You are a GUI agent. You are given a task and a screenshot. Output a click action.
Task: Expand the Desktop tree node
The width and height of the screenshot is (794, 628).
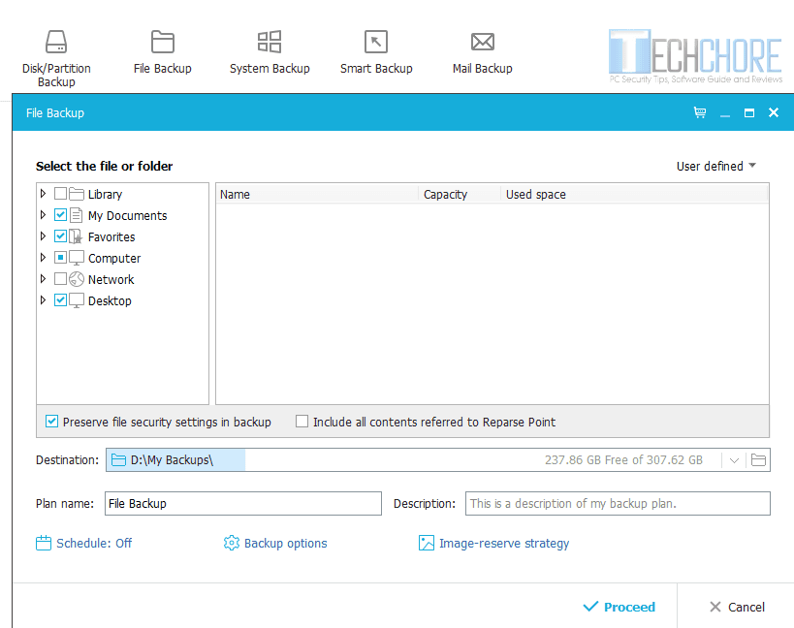pos(43,299)
